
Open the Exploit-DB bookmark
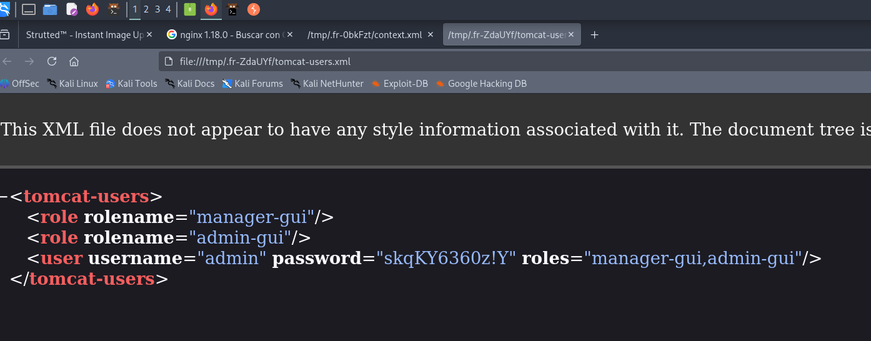(400, 84)
